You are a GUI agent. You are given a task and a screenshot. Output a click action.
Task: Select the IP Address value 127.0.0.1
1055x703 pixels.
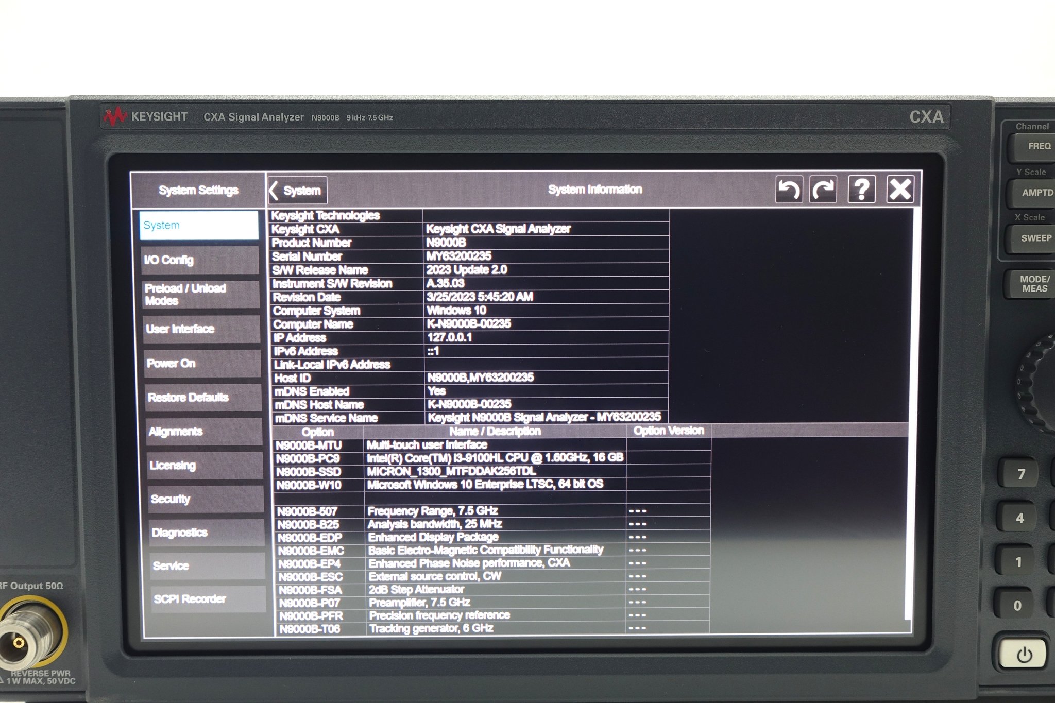tap(449, 337)
